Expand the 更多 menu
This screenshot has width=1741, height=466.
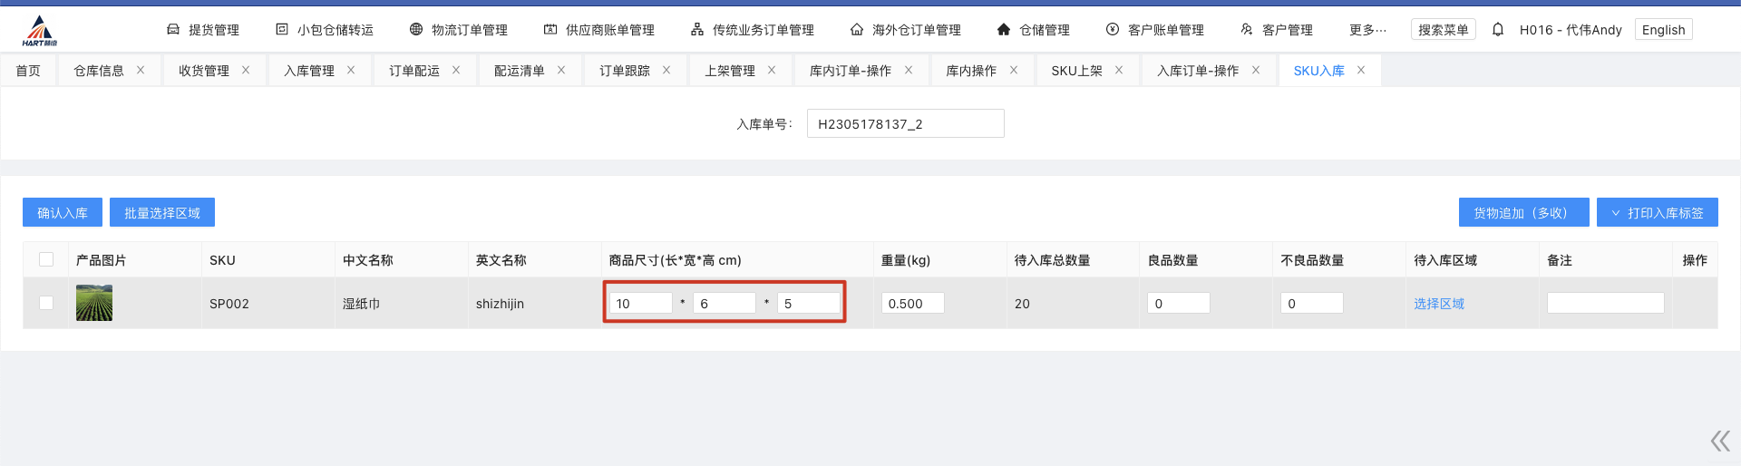[1367, 30]
